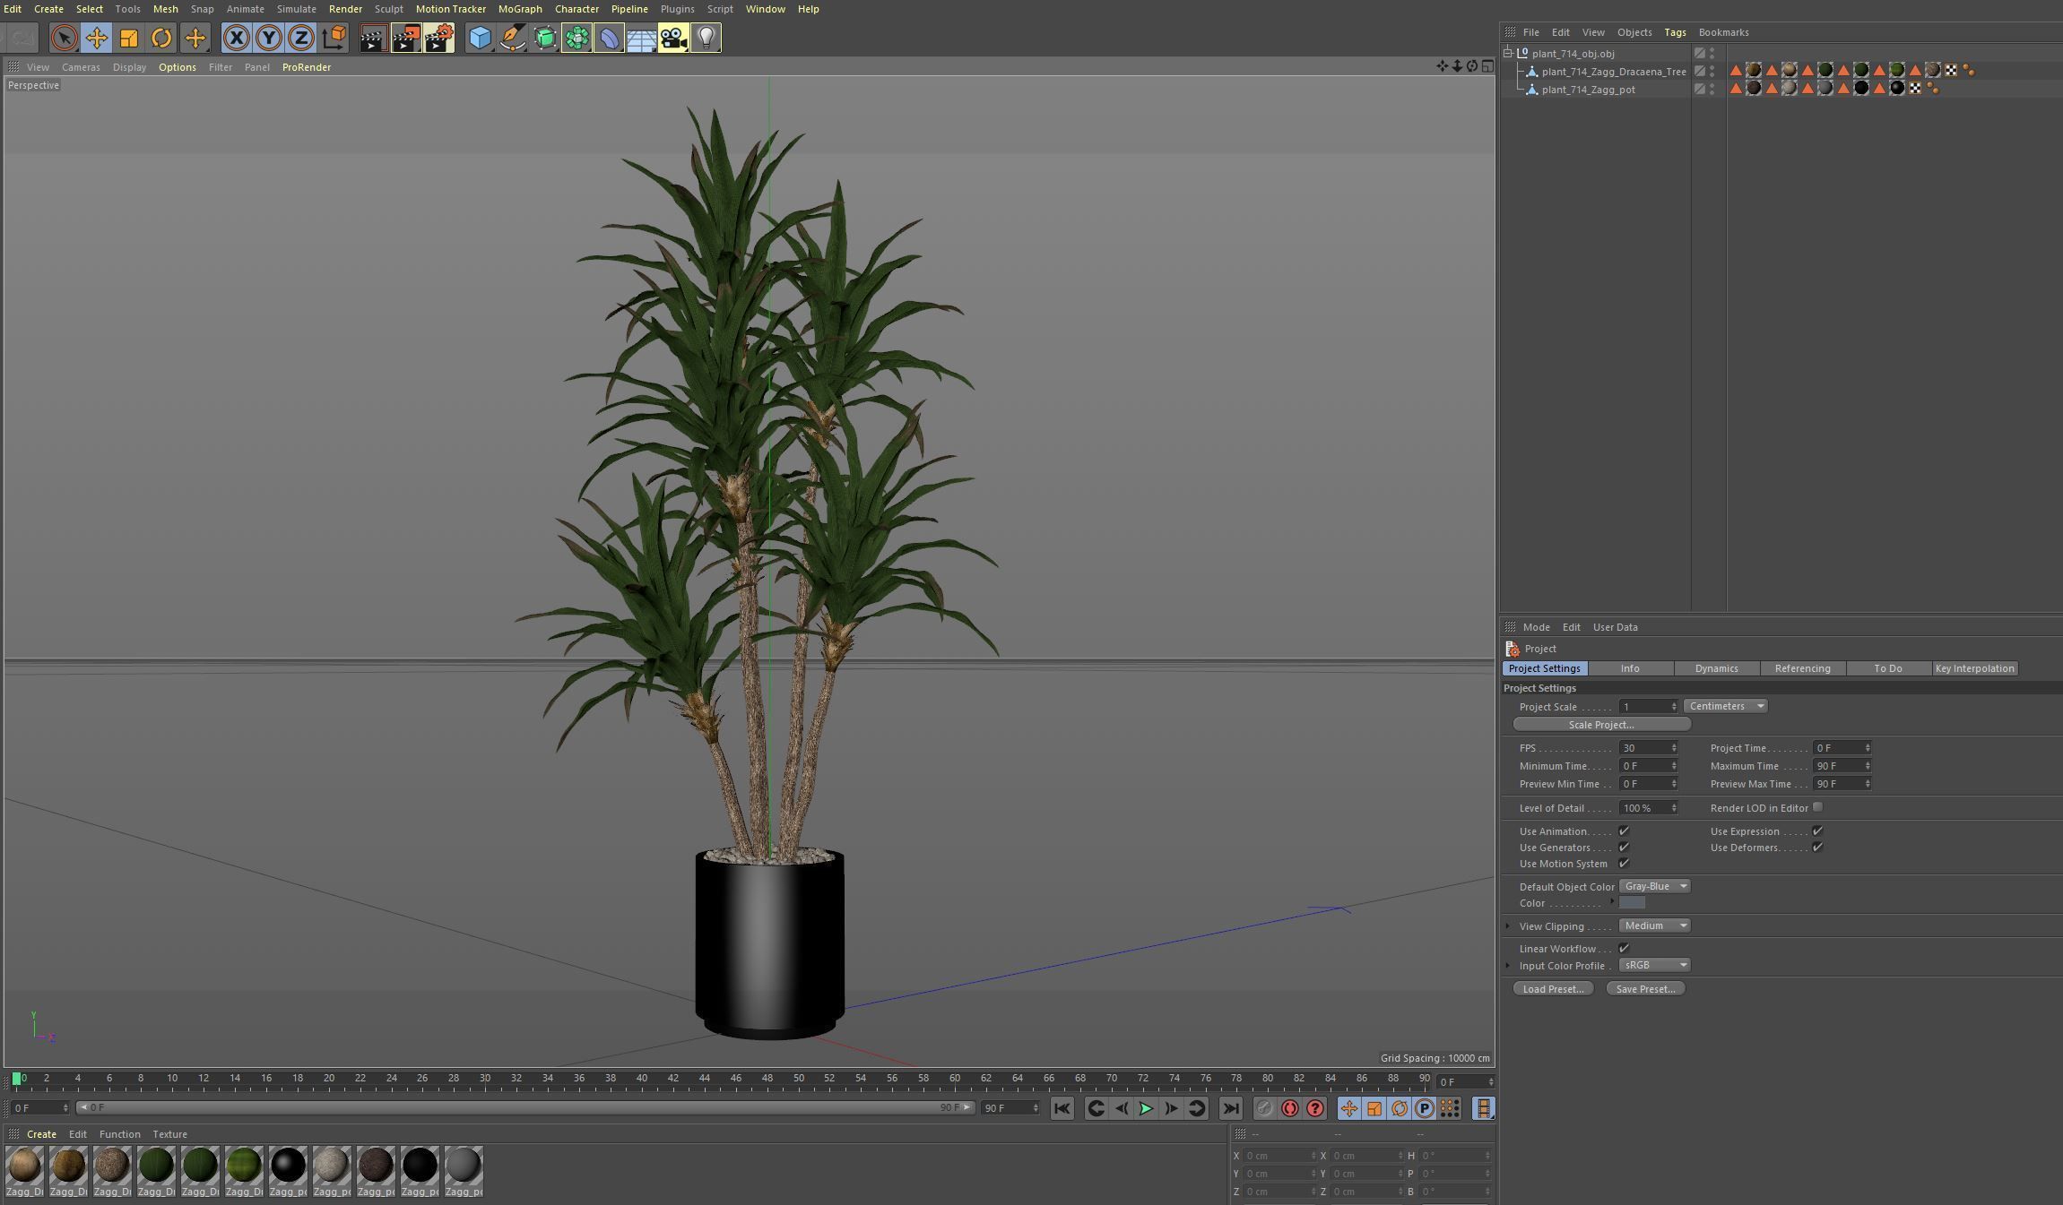Click the FPS value stepper arrows
The height and width of the screenshot is (1205, 2063).
(1673, 748)
